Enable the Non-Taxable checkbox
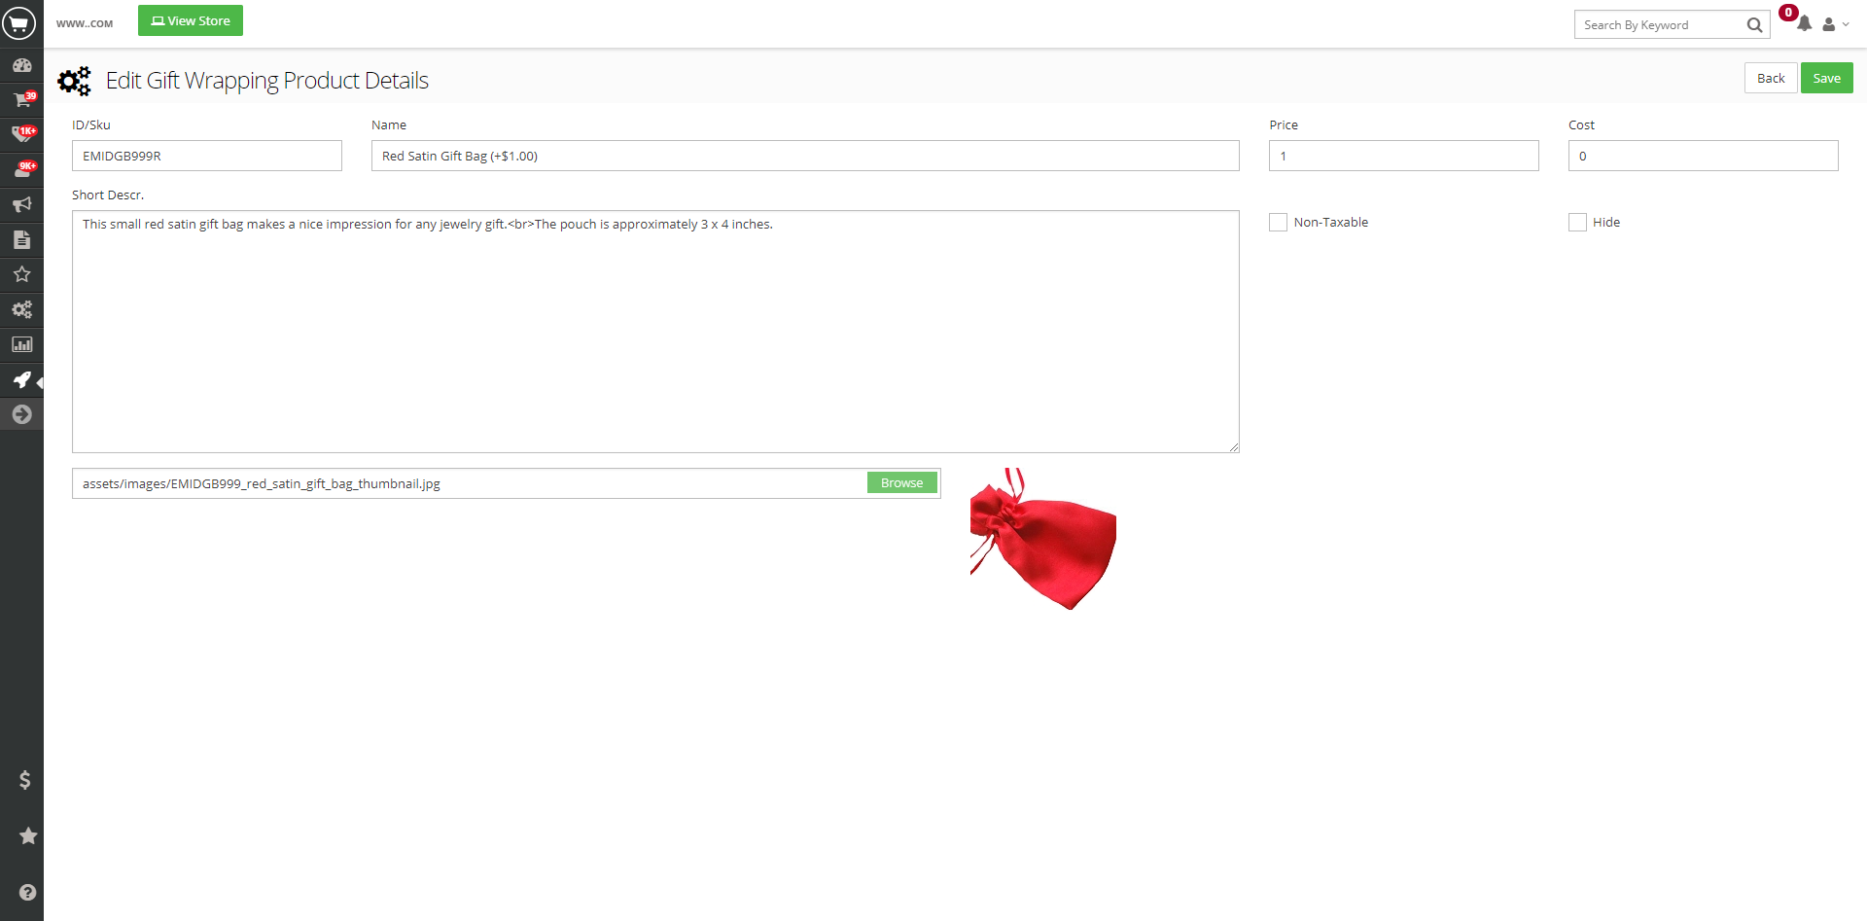 [x=1278, y=223]
